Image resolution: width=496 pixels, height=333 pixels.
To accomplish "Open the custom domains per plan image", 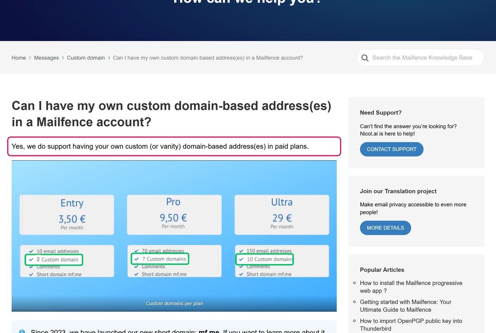I will coord(174,236).
